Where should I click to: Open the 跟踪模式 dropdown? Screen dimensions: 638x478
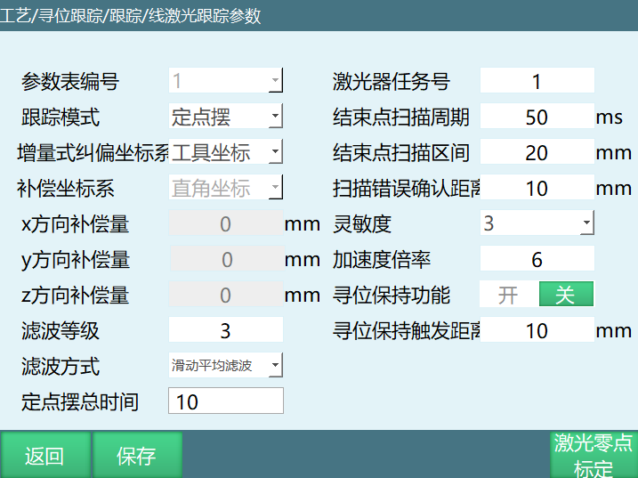(x=225, y=117)
